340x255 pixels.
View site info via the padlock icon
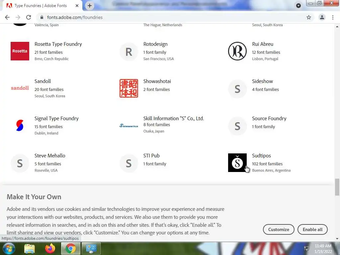click(x=42, y=17)
